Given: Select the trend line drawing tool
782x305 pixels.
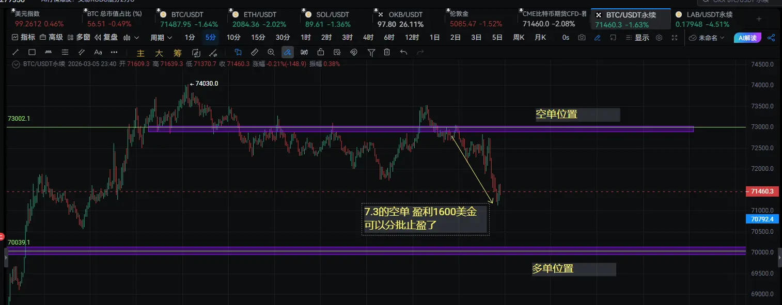Looking at the screenshot, I should [15, 52].
